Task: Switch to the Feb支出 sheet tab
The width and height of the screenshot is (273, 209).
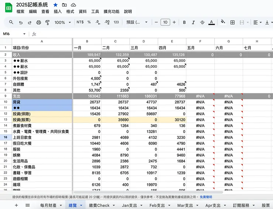Action: [157, 205]
